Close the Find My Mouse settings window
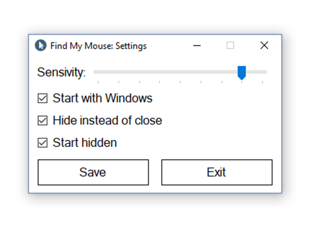Screen dimensions: 328x238 (x=264, y=45)
